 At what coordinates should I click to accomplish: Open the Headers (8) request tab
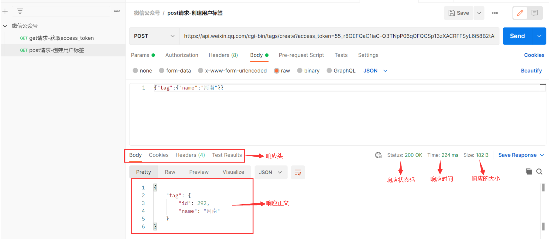pyautogui.click(x=223, y=55)
